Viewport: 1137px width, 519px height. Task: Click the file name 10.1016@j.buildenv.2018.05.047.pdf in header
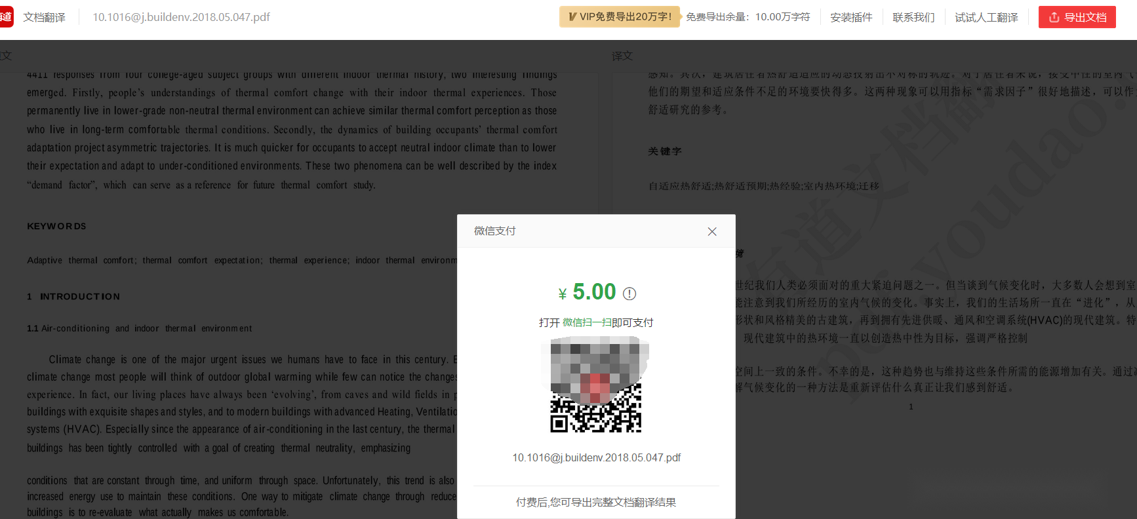181,17
